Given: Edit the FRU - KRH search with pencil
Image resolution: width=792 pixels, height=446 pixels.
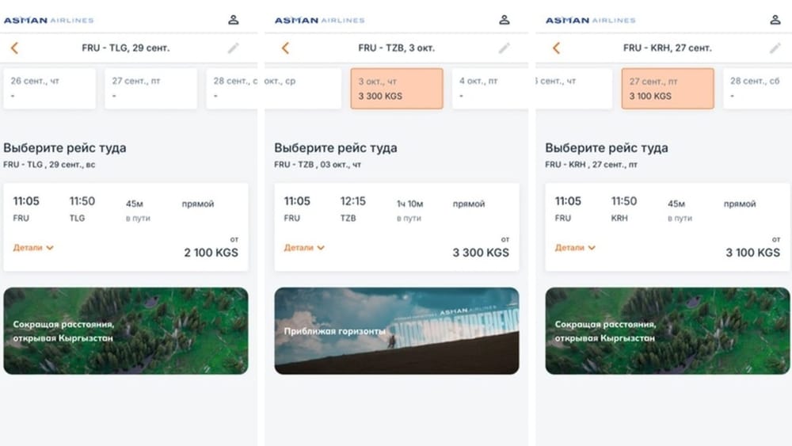Looking at the screenshot, I should (775, 48).
